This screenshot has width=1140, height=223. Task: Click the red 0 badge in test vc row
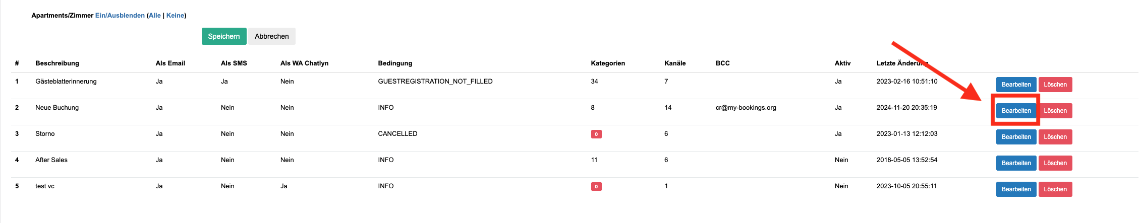[596, 187]
